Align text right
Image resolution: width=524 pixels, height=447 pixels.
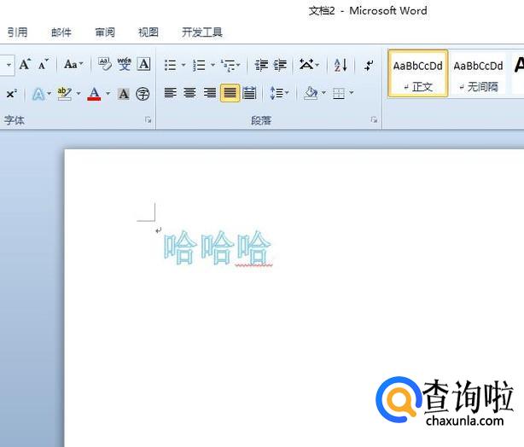click(210, 93)
